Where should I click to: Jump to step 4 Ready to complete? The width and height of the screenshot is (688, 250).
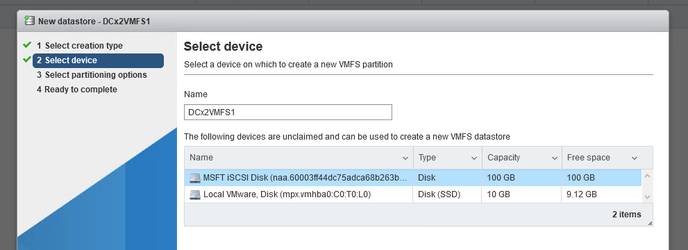click(x=77, y=90)
